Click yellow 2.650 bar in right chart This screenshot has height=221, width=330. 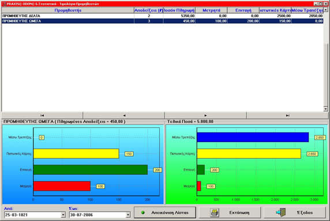(x=249, y=154)
